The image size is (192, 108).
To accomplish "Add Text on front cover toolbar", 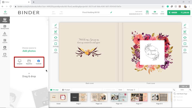I will pos(185,26).
